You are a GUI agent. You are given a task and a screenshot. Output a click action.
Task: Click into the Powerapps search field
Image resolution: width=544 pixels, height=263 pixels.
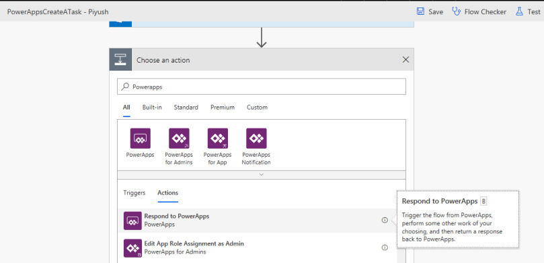point(262,87)
